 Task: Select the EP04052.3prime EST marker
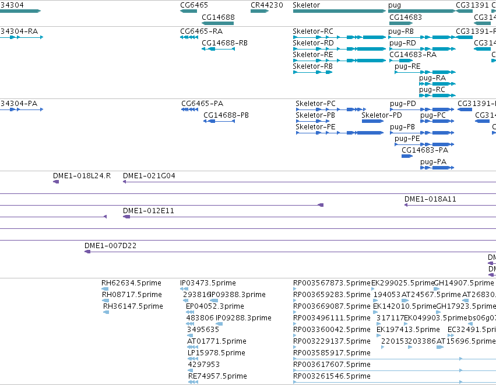[190, 312]
